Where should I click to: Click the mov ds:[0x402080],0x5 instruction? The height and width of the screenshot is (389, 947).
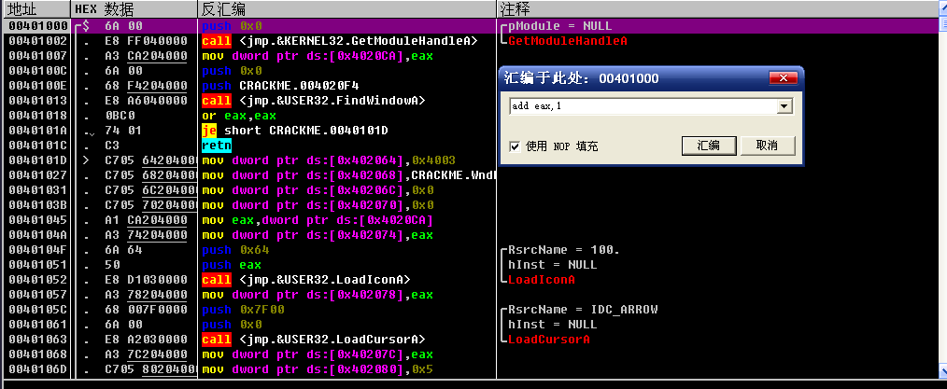pyautogui.click(x=318, y=369)
